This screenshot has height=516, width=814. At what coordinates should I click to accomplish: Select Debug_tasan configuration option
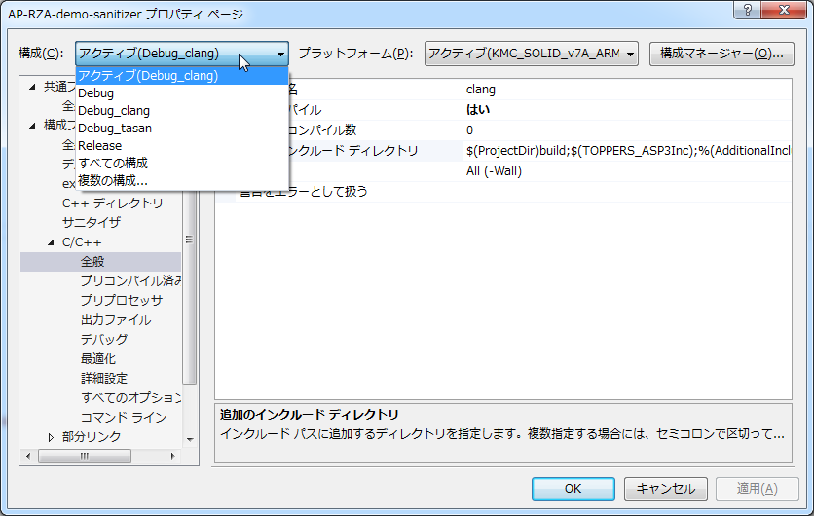tap(114, 129)
